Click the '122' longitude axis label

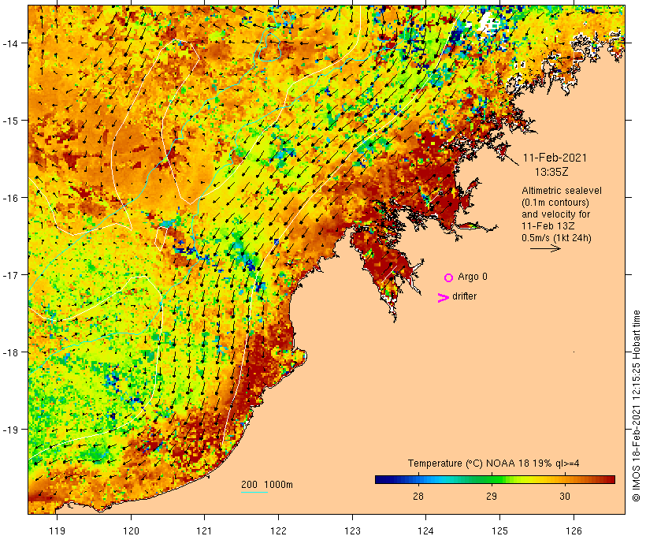pyautogui.click(x=279, y=530)
